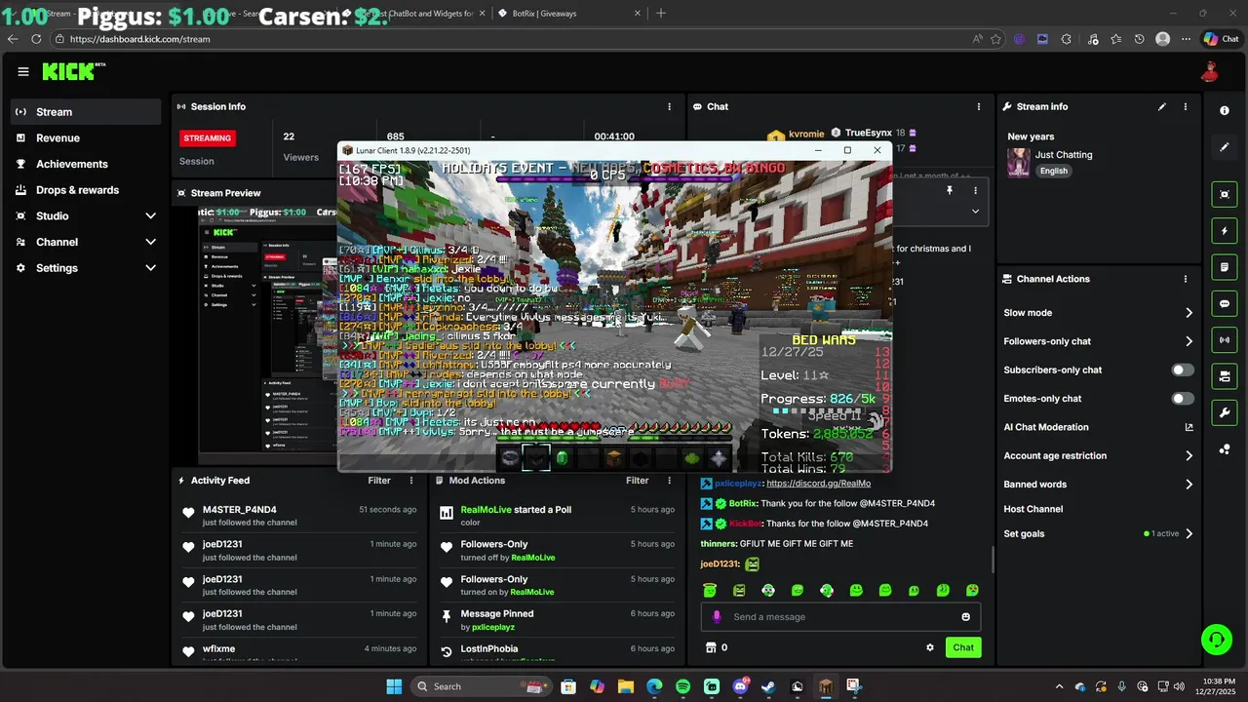Open the support headset chat button

click(x=1216, y=640)
